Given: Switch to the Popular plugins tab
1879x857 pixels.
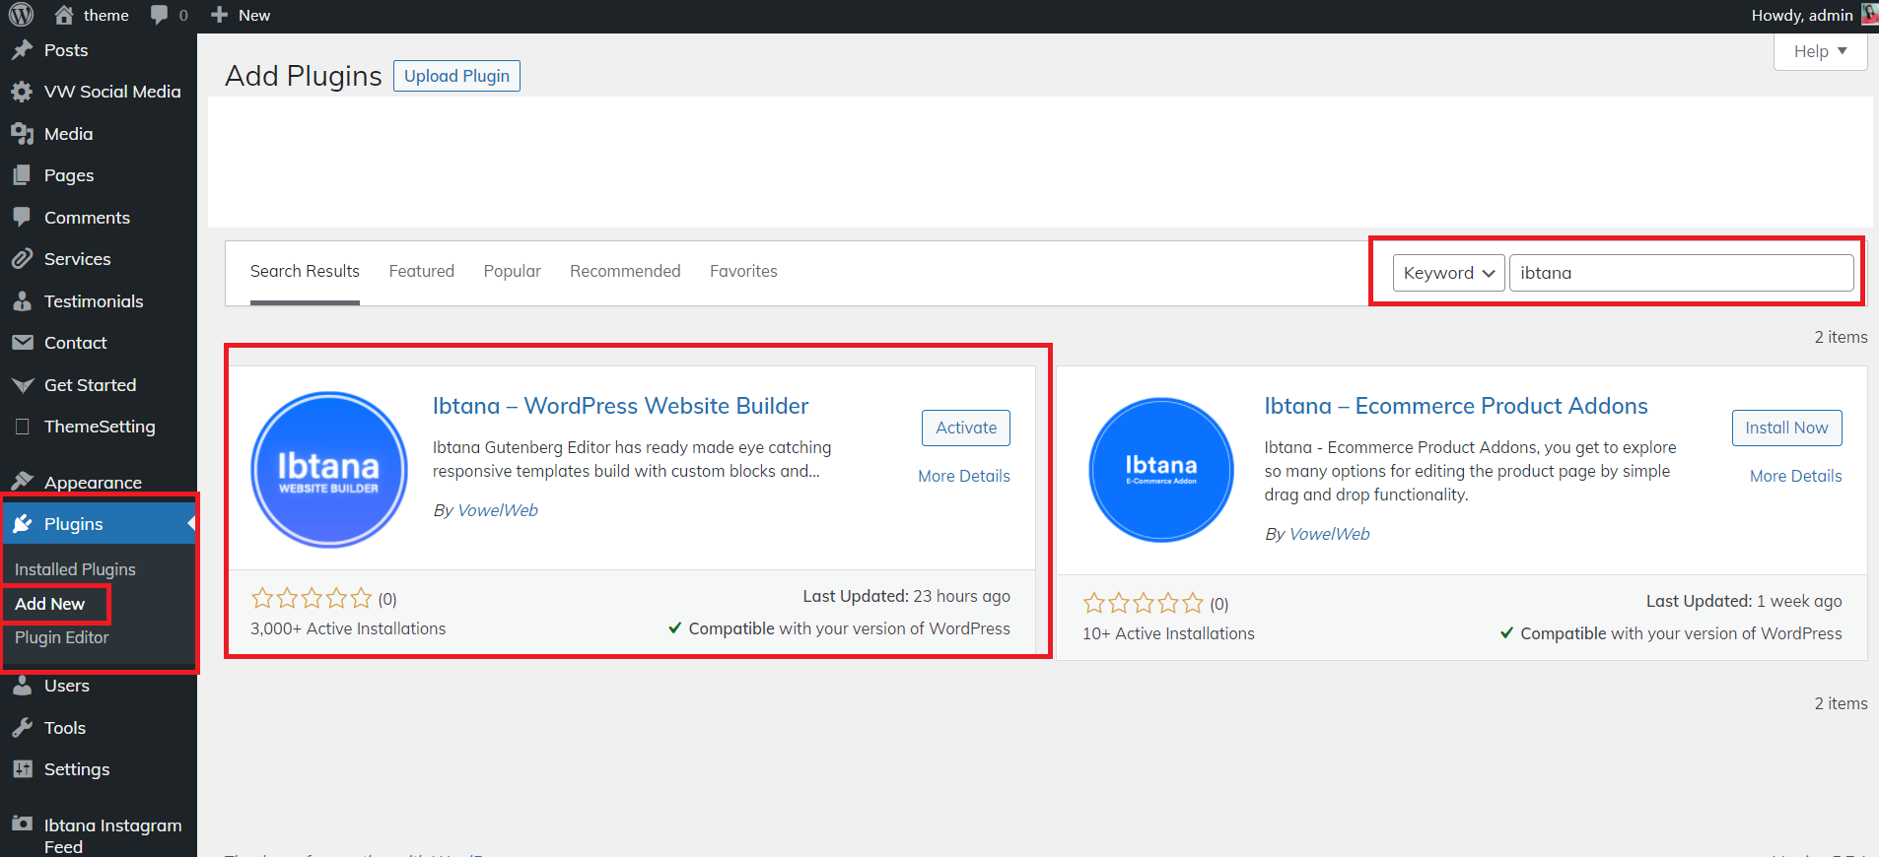Looking at the screenshot, I should point(512,271).
